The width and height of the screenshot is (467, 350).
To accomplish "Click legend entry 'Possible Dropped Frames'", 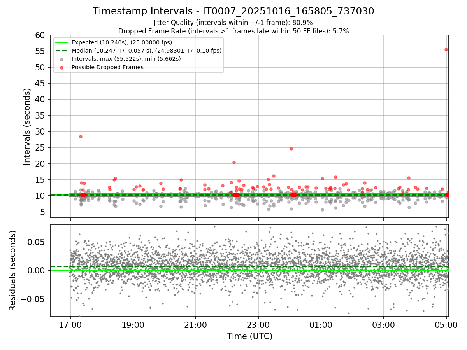I will click(107, 67).
